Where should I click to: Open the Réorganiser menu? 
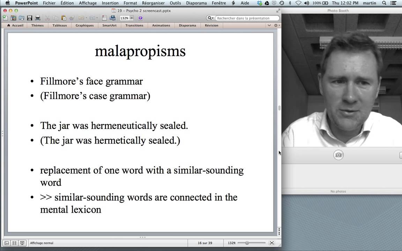tap(153, 3)
